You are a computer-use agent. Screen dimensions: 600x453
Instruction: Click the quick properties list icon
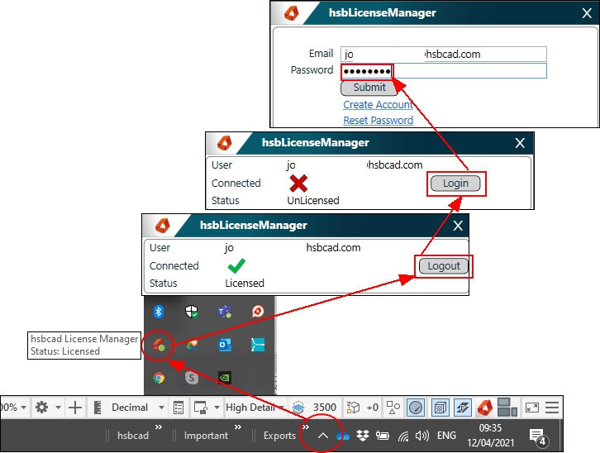[179, 408]
